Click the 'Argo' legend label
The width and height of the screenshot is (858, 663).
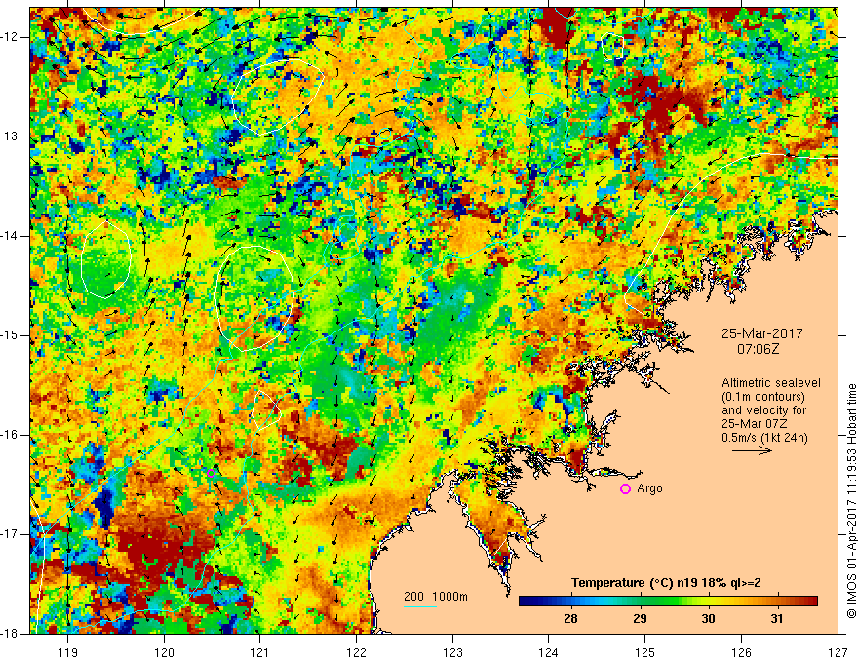click(649, 488)
